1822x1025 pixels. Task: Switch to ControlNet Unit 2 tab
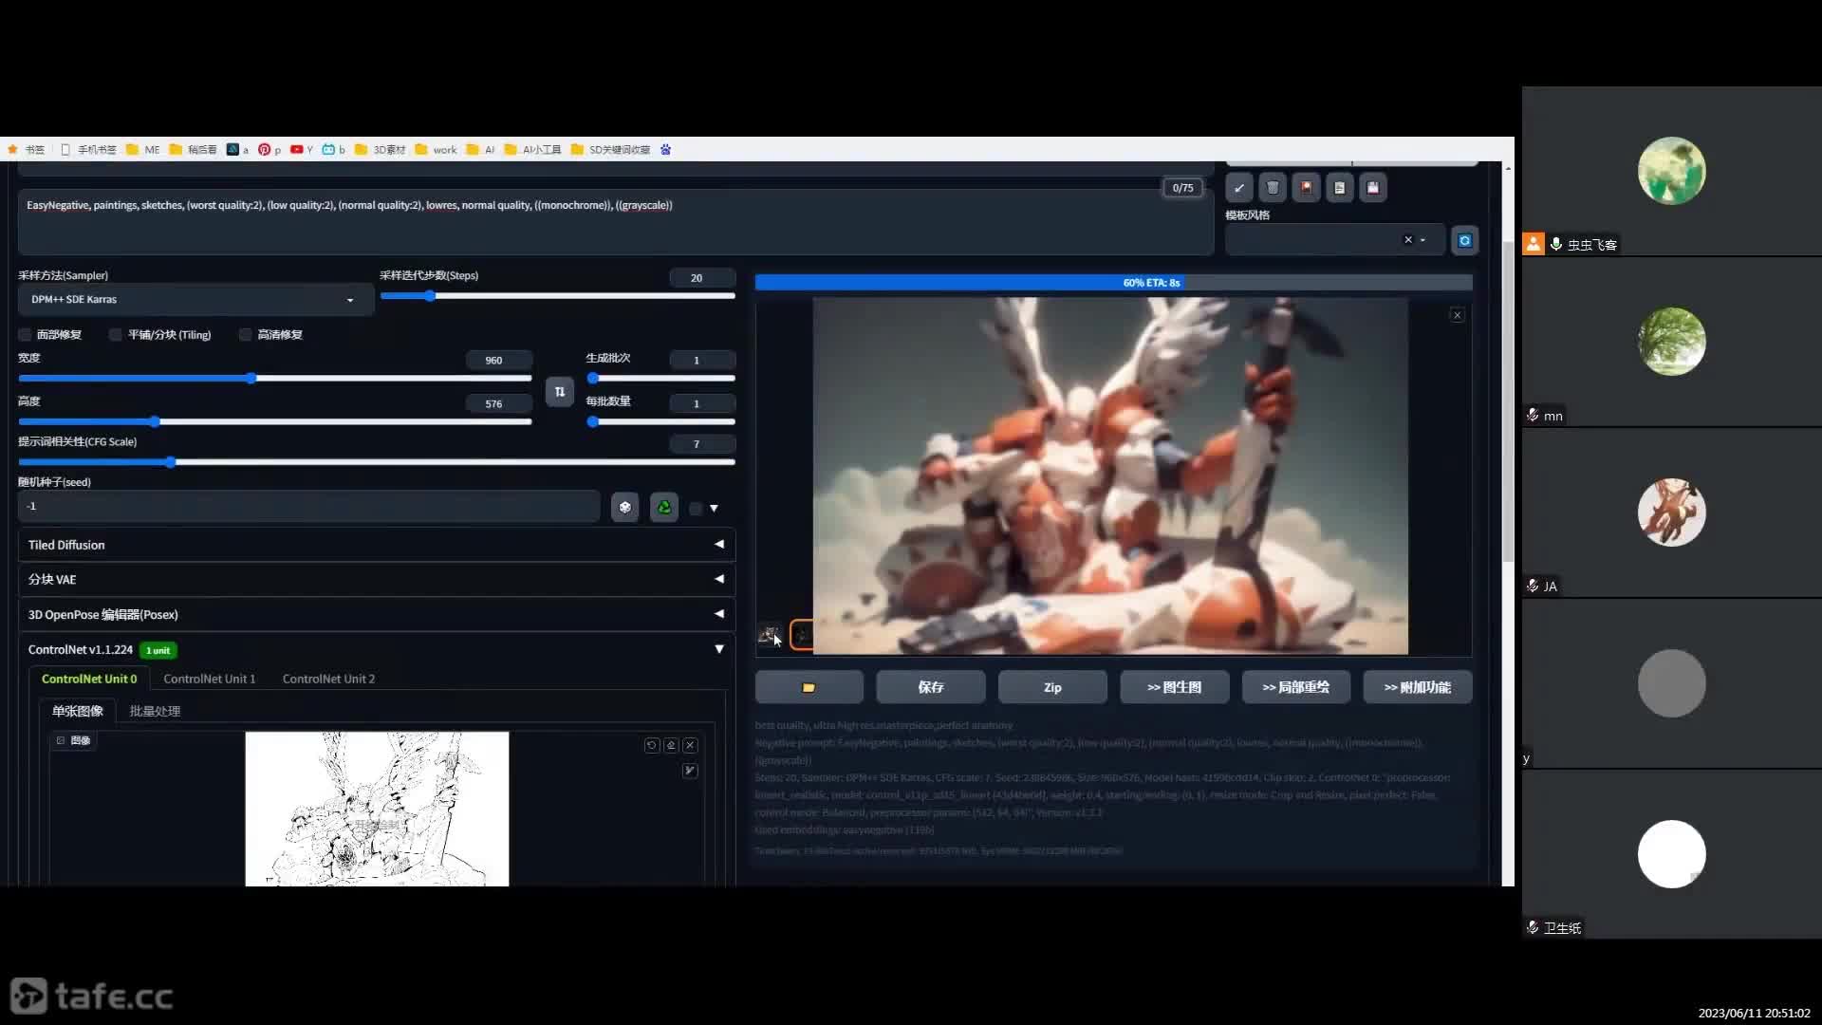(x=328, y=679)
